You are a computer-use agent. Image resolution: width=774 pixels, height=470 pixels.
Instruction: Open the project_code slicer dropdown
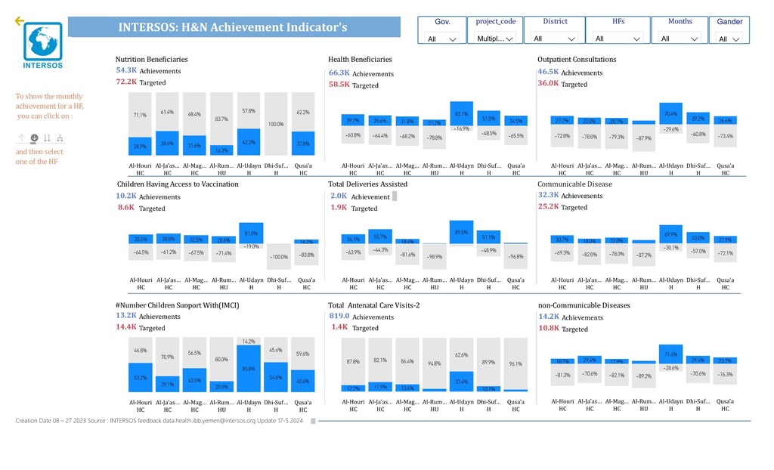click(495, 39)
